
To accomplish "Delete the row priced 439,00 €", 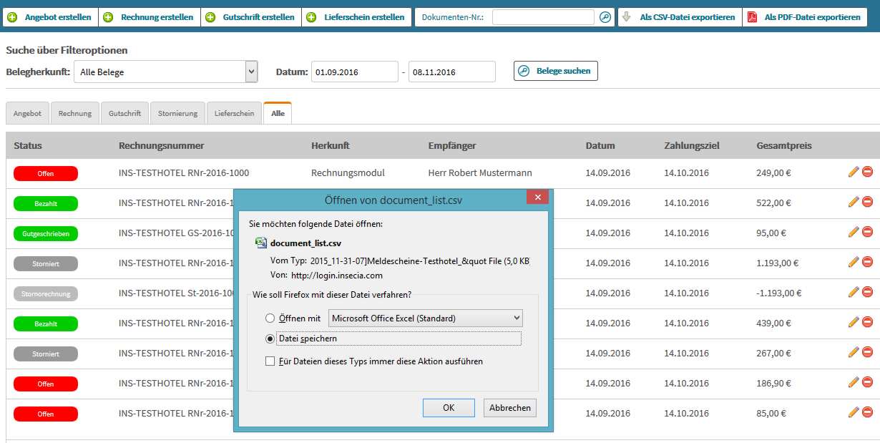I will (x=867, y=322).
